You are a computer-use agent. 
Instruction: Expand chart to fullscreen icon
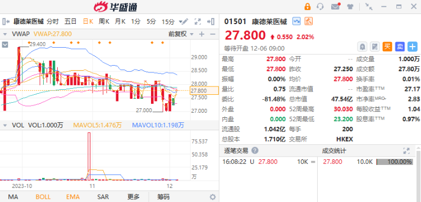(x=198, y=21)
